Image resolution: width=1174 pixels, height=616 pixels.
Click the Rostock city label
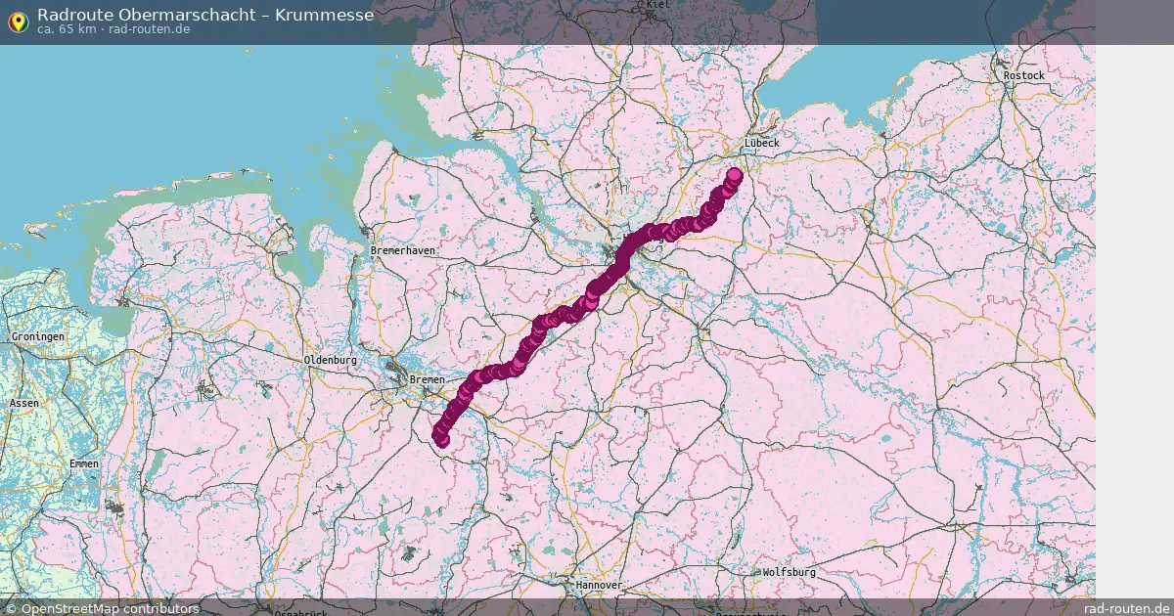1023,75
